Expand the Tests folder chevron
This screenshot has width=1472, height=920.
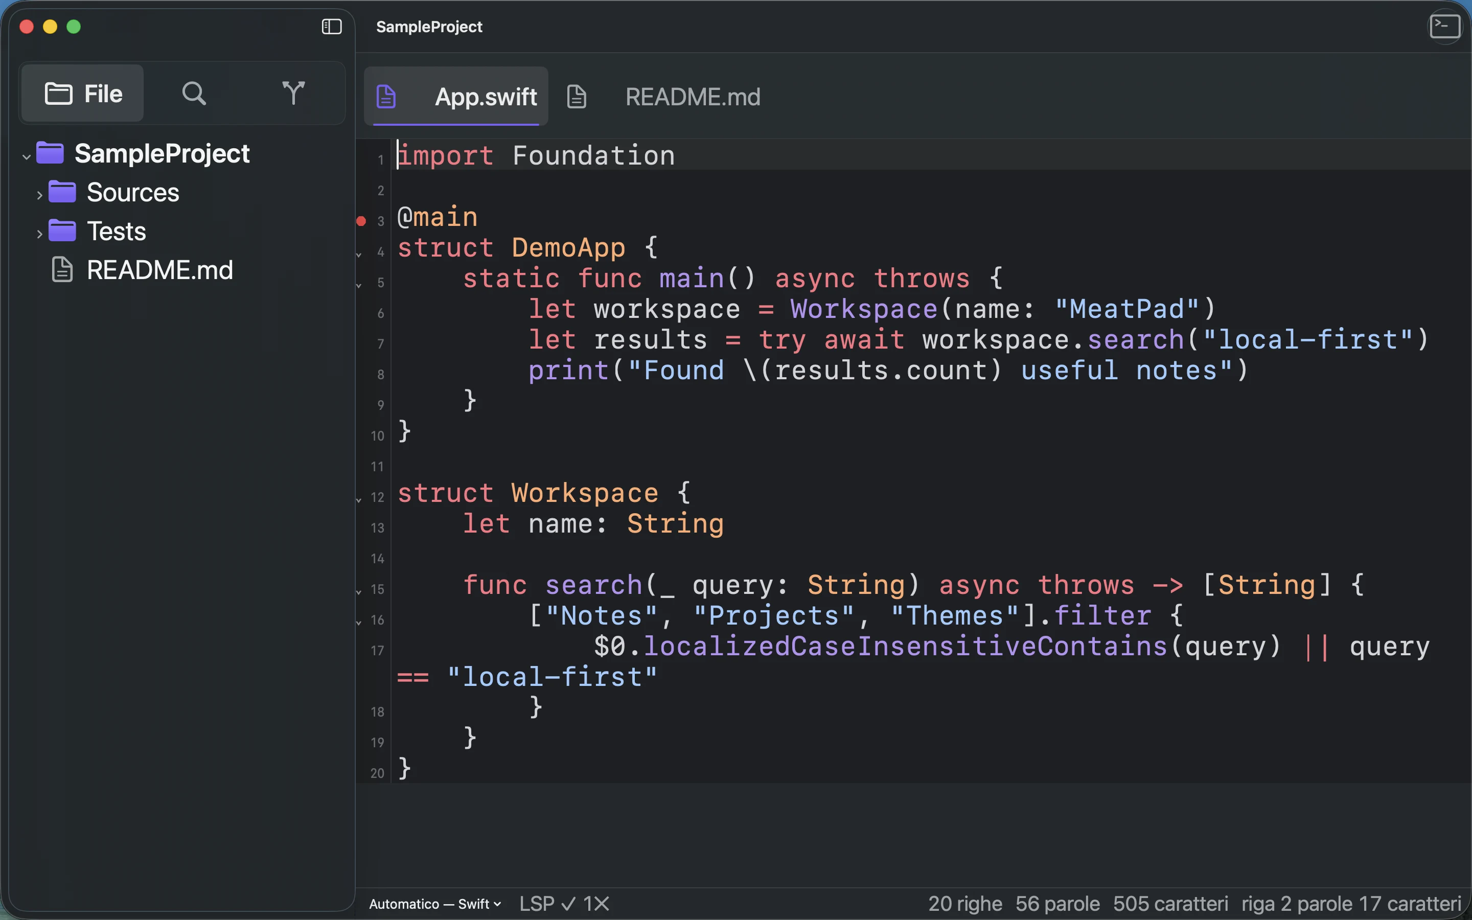coord(39,234)
